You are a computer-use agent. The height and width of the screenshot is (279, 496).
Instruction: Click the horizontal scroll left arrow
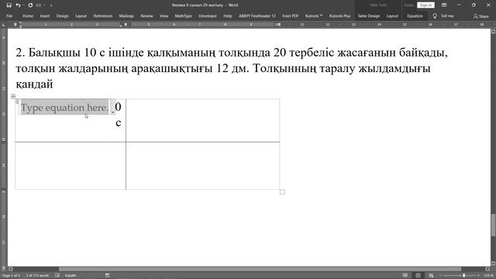click(10, 269)
